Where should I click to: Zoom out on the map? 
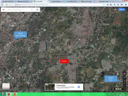(x=124, y=86)
